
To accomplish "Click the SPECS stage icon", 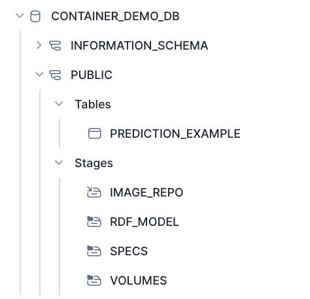I will [x=94, y=251].
